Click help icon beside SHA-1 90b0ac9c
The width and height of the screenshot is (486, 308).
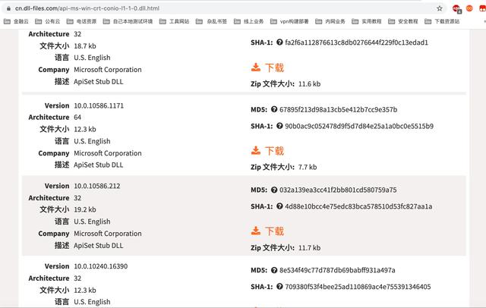coord(279,126)
